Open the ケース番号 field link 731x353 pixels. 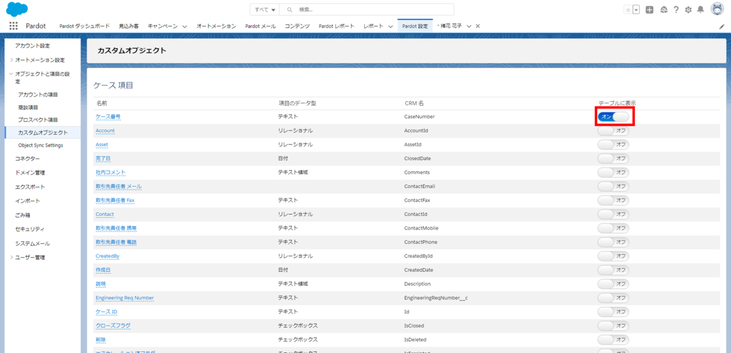(108, 116)
